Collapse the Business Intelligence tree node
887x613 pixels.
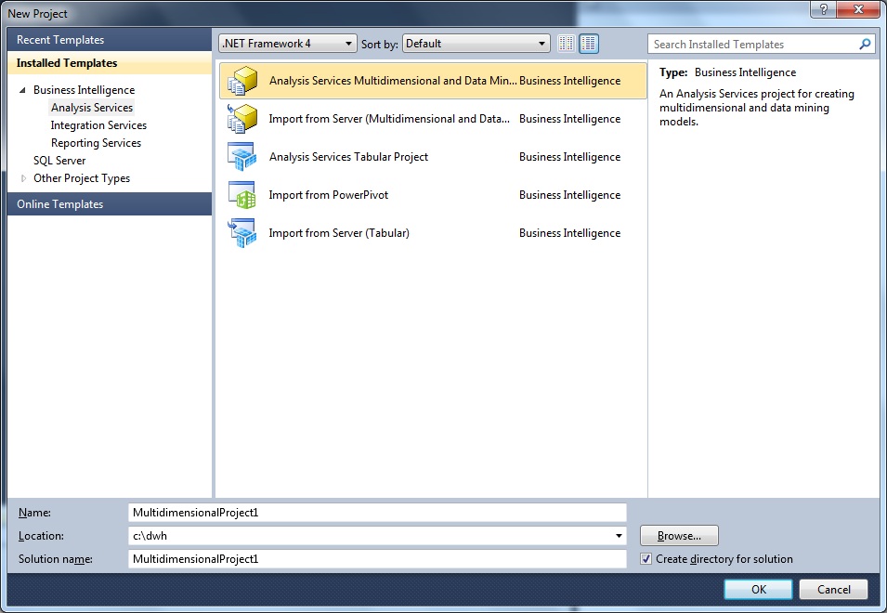22,90
